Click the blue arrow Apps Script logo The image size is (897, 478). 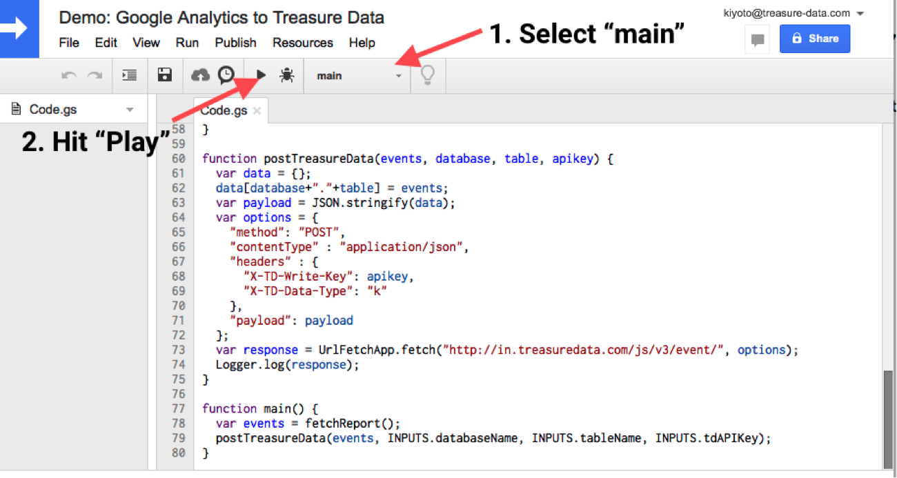(19, 28)
